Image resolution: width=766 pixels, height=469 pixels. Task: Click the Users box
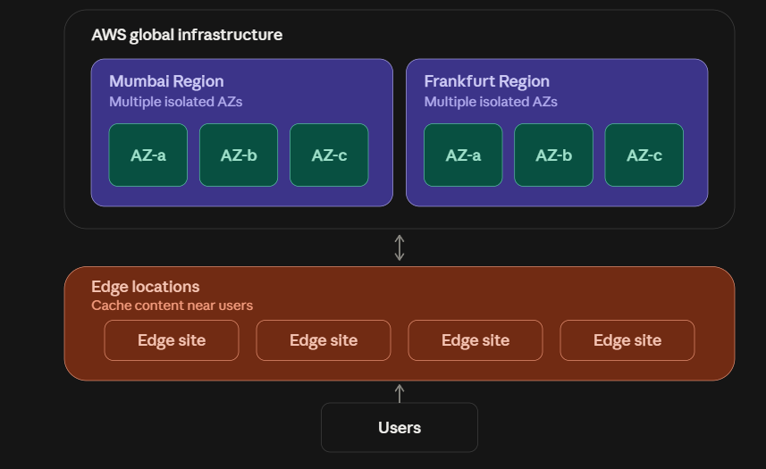[x=400, y=428]
